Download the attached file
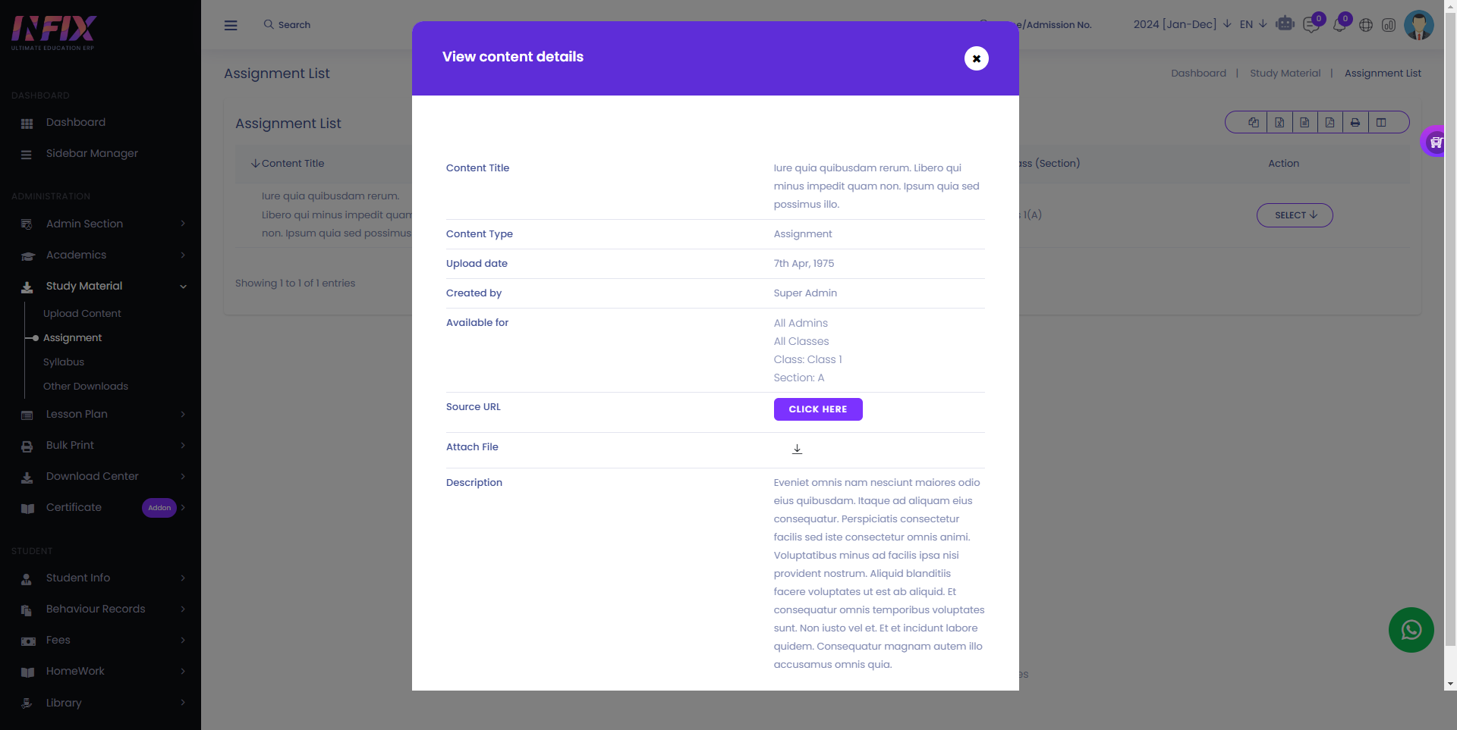 (x=797, y=449)
